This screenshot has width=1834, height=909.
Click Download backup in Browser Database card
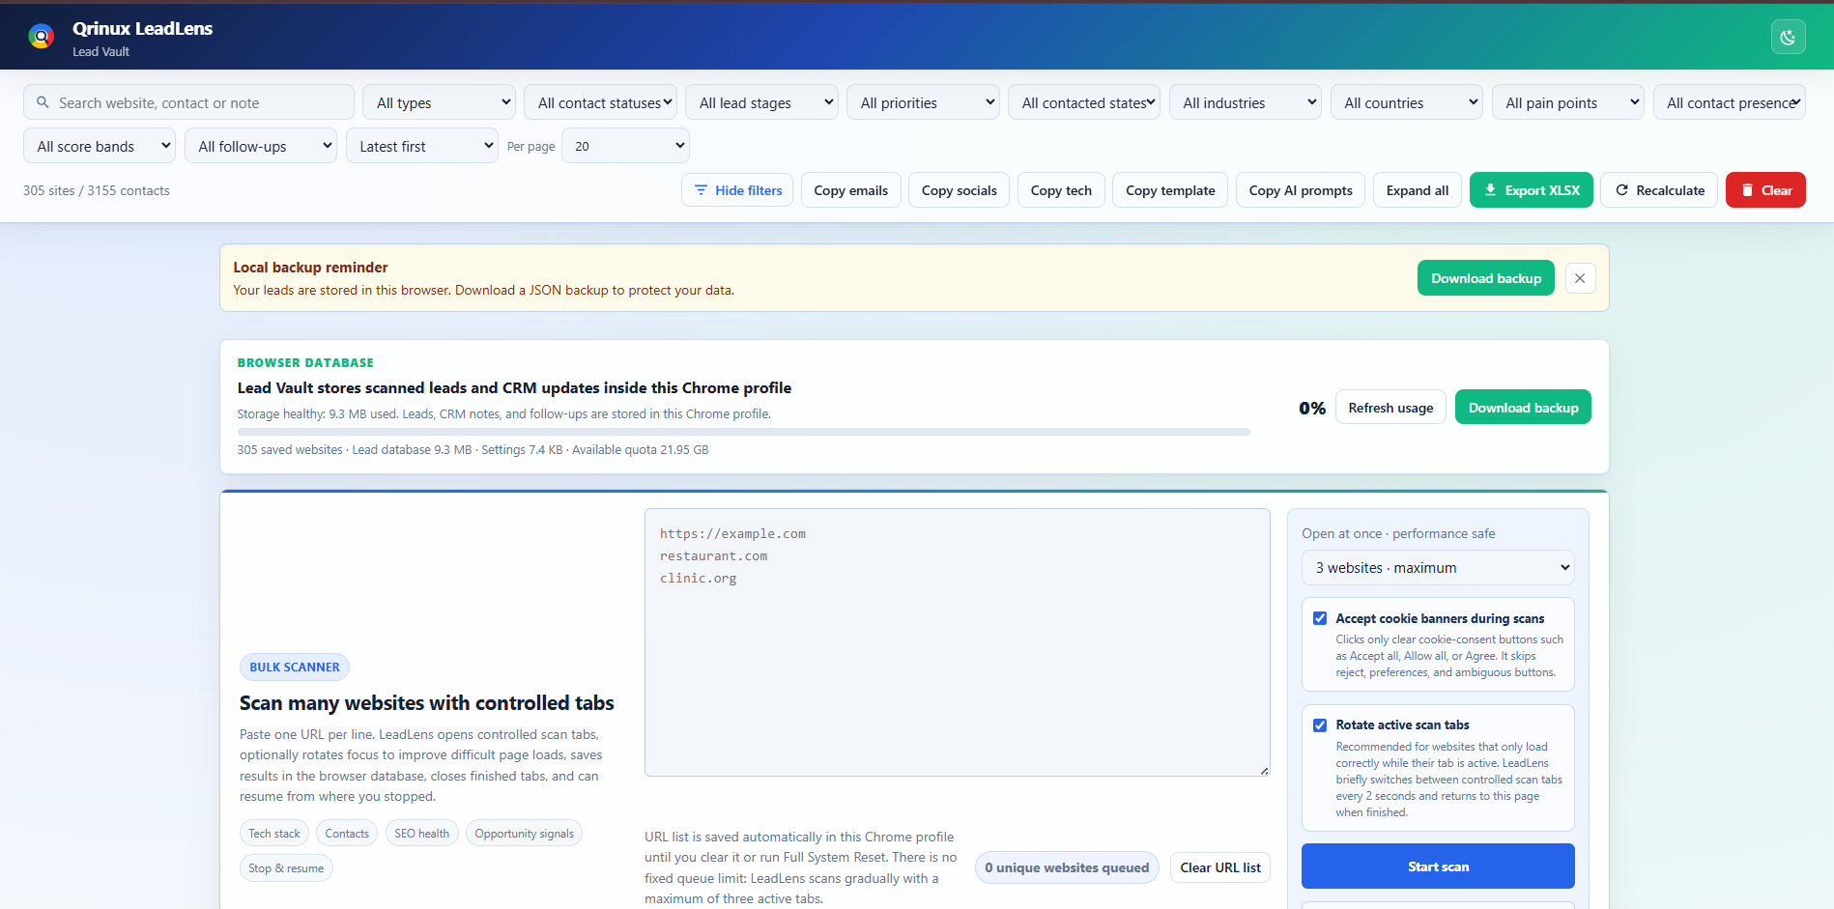click(x=1523, y=408)
